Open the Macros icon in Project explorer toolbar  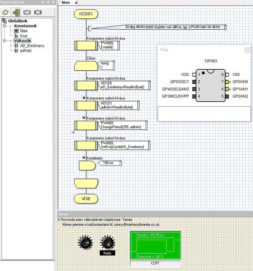(27, 12)
